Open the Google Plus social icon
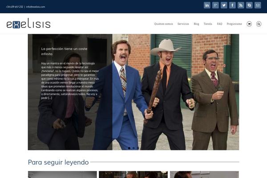The image size is (267, 178). (x=215, y=5)
